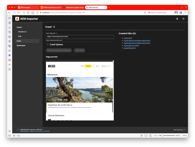Open the /us/en.html crawled link
The height and width of the screenshot is (147, 195).
(128, 38)
